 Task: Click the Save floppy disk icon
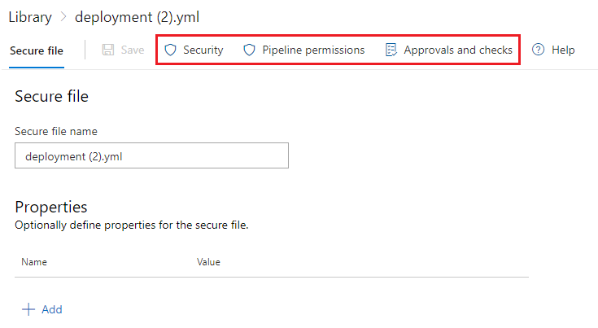tap(108, 50)
